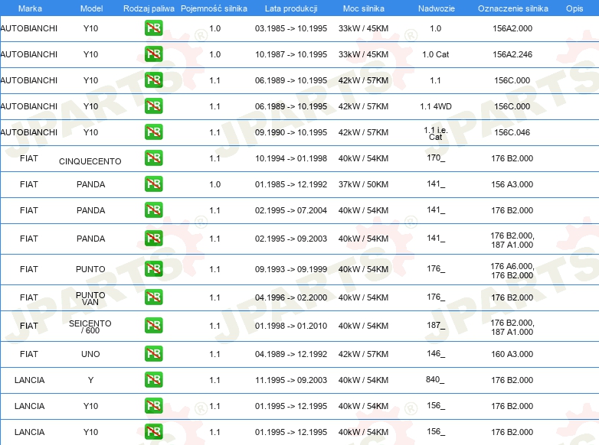Click the body code 170_

[436, 158]
